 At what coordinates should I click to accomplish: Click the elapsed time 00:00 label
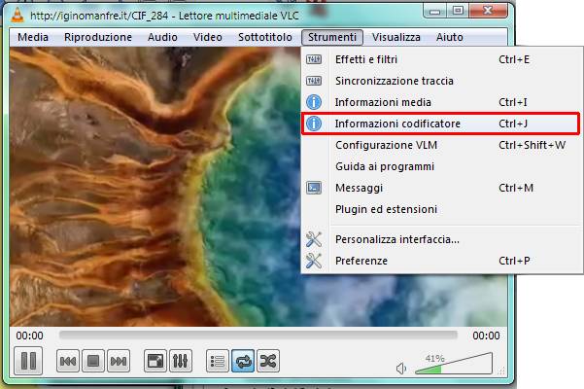29,336
